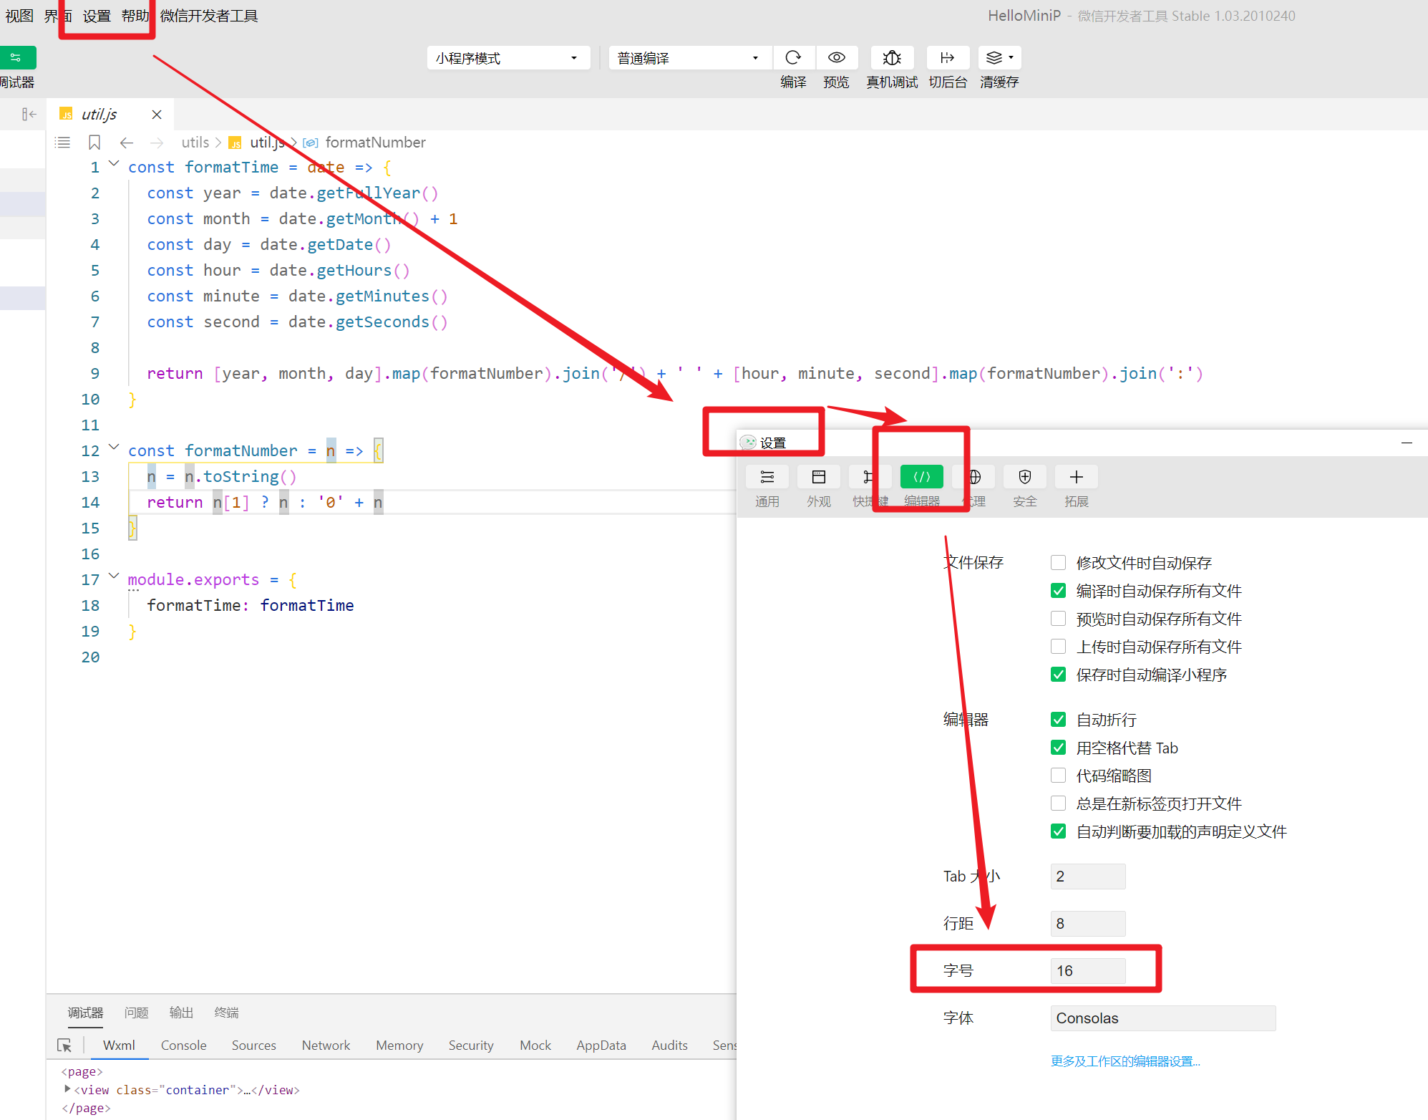Open the Extensions plus icon in settings
1428x1120 pixels.
tap(1076, 478)
